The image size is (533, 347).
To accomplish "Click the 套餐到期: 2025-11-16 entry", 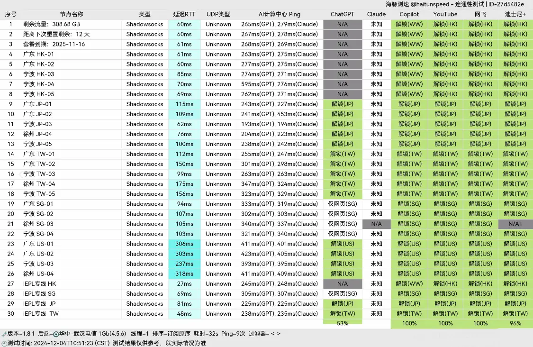I will [54, 44].
